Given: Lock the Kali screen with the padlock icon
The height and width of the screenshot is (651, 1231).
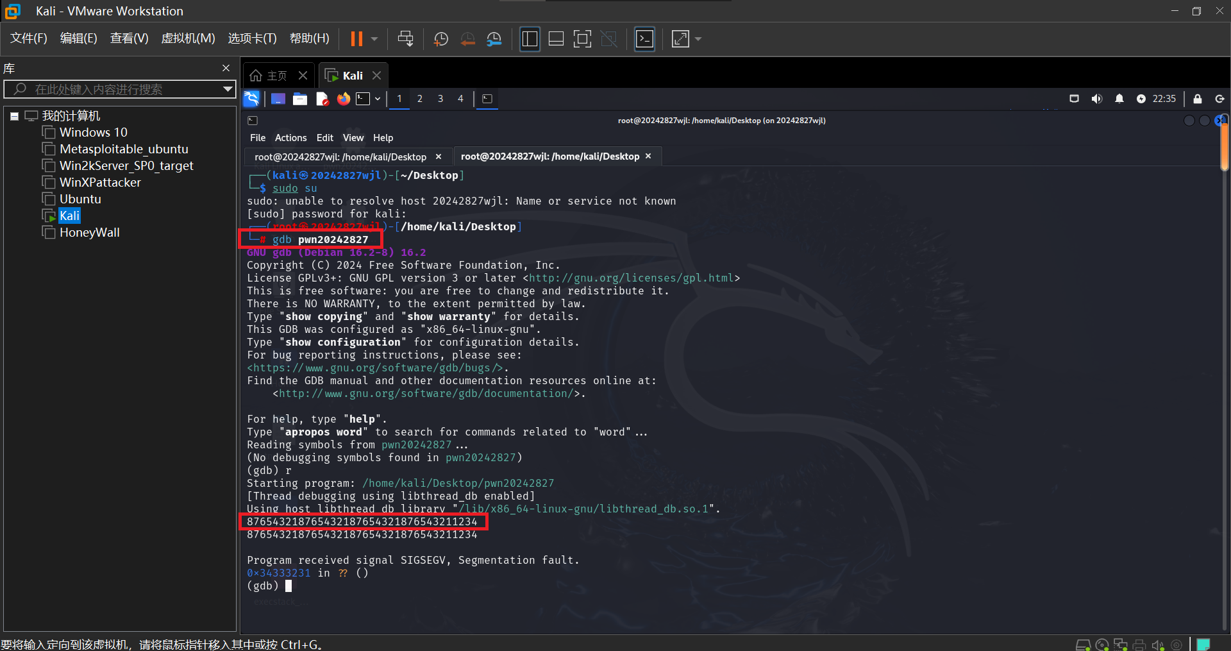Looking at the screenshot, I should pos(1198,99).
